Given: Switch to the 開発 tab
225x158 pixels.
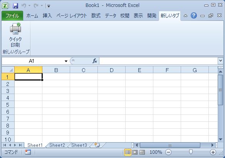Looking at the screenshot, I should tap(152, 16).
